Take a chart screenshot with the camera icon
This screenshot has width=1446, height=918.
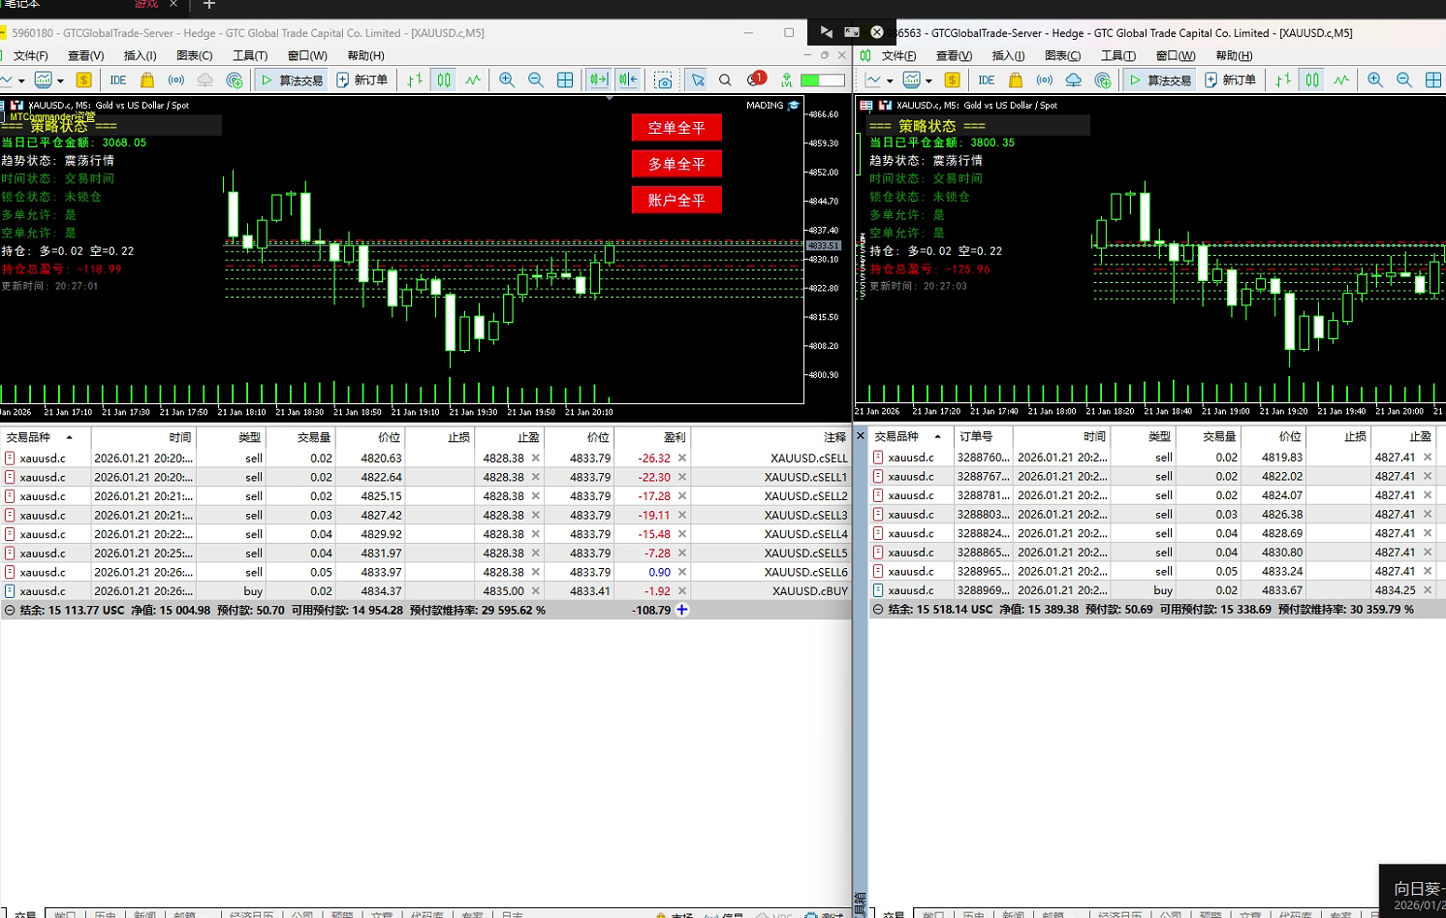tap(664, 80)
